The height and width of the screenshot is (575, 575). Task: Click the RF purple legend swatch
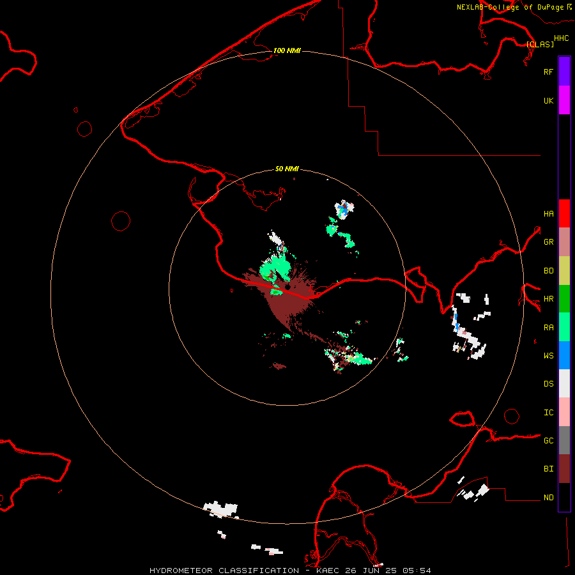tap(564, 72)
